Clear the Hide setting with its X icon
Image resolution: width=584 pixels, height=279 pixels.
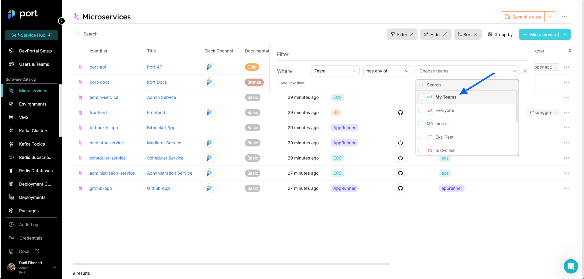coord(445,34)
